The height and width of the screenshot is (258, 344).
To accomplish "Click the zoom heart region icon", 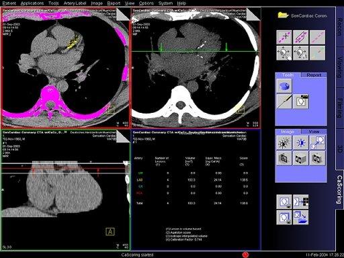I will pos(317,142).
